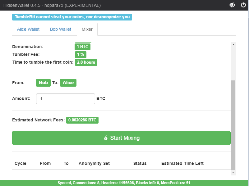The height and width of the screenshot is (186, 249).
Task: Click the 'Status' column header
Action: (140, 163)
